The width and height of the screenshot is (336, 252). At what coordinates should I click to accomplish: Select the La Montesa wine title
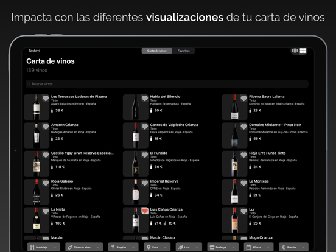[x=259, y=181]
